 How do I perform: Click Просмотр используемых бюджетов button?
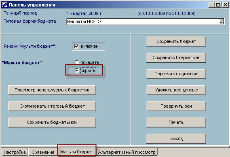coord(52,90)
